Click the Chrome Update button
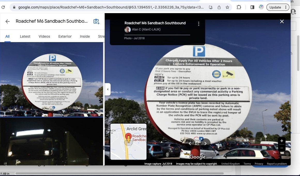Screen dimensions: 300x176 [278, 7]
